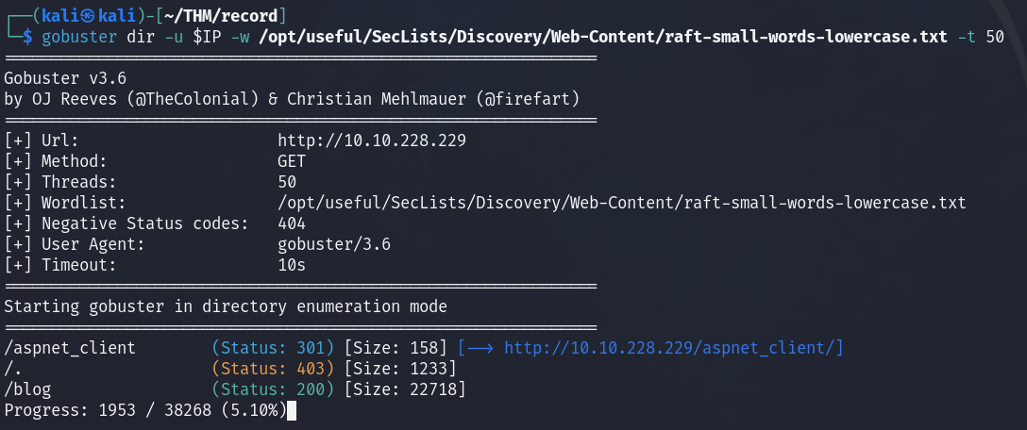Viewport: 1027px width, 430px height.
Task: Click the @firefart author handle
Action: click(x=535, y=99)
